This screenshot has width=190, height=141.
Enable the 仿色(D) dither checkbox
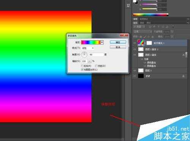(96, 66)
